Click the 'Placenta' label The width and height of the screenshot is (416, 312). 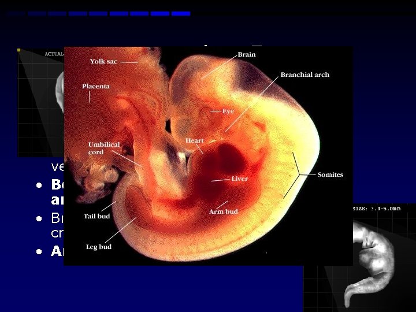click(x=96, y=86)
